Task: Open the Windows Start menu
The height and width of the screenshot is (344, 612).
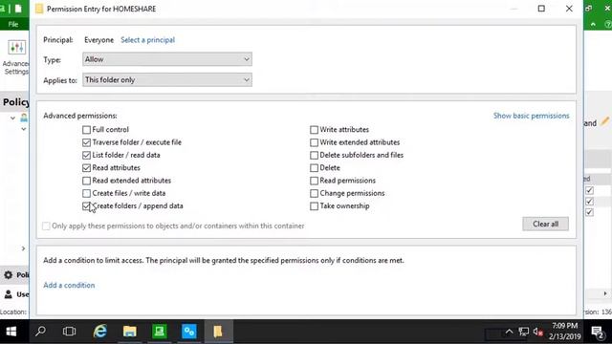Action: [x=11, y=332]
